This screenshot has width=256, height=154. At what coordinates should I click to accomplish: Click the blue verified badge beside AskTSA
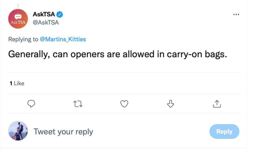pos(60,14)
